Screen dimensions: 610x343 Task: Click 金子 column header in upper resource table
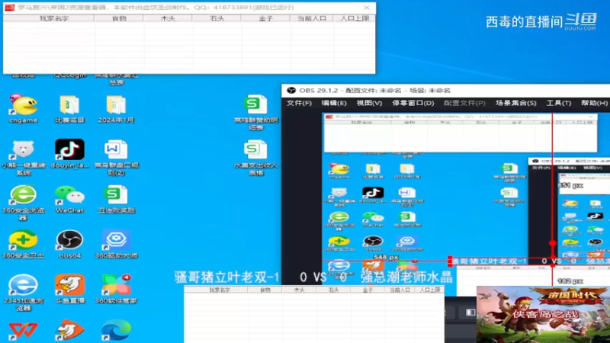point(265,18)
